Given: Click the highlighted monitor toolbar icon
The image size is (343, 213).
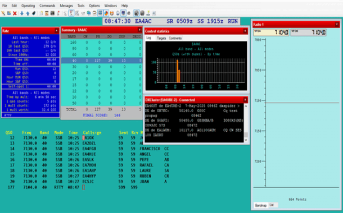Looking at the screenshot, I should click(123, 13).
